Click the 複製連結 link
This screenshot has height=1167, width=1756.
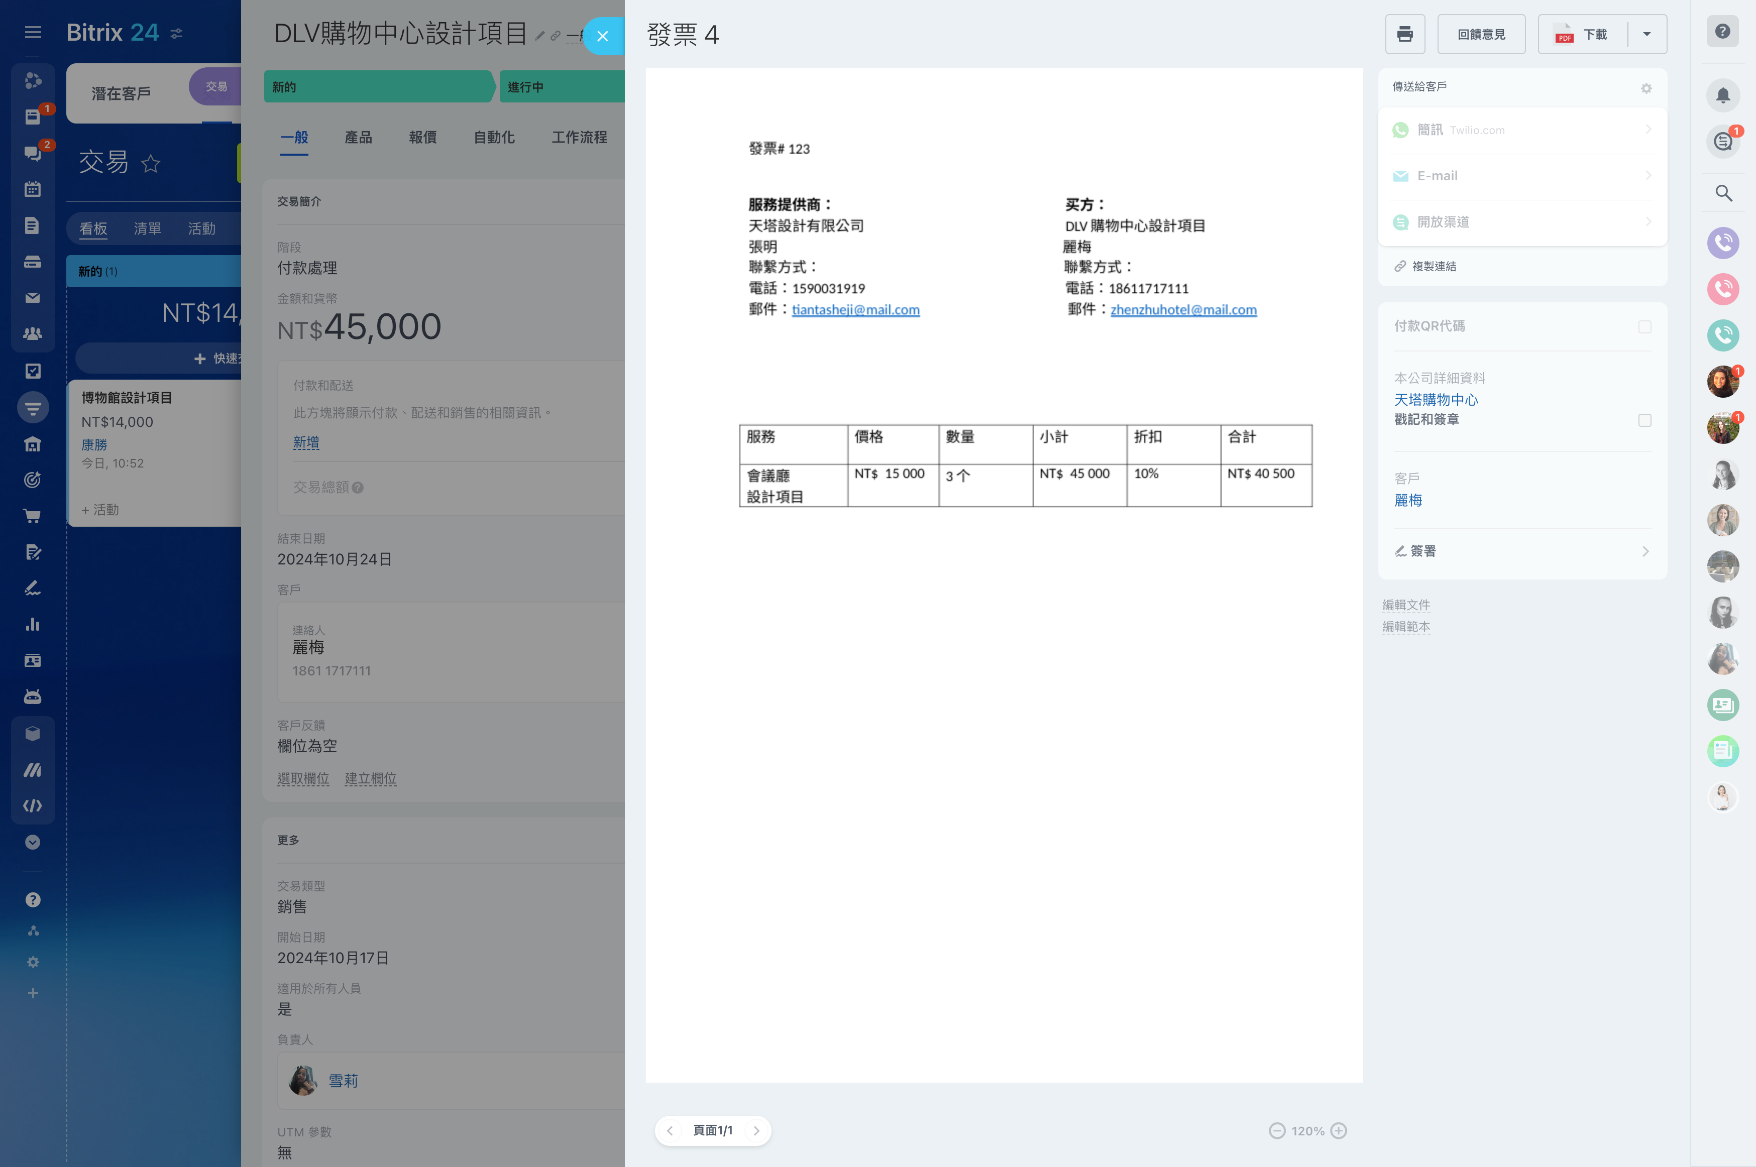click(1433, 267)
